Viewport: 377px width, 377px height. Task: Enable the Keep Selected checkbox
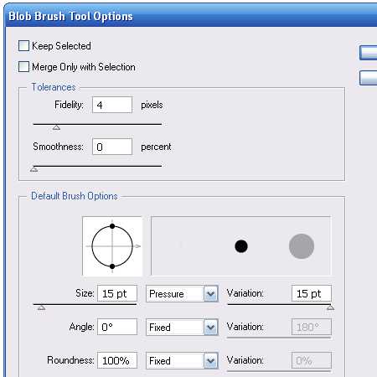point(23,46)
